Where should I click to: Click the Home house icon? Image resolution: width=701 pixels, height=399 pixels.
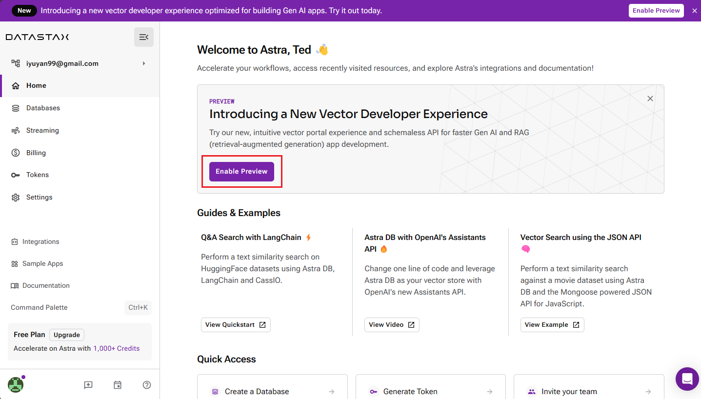(x=16, y=86)
